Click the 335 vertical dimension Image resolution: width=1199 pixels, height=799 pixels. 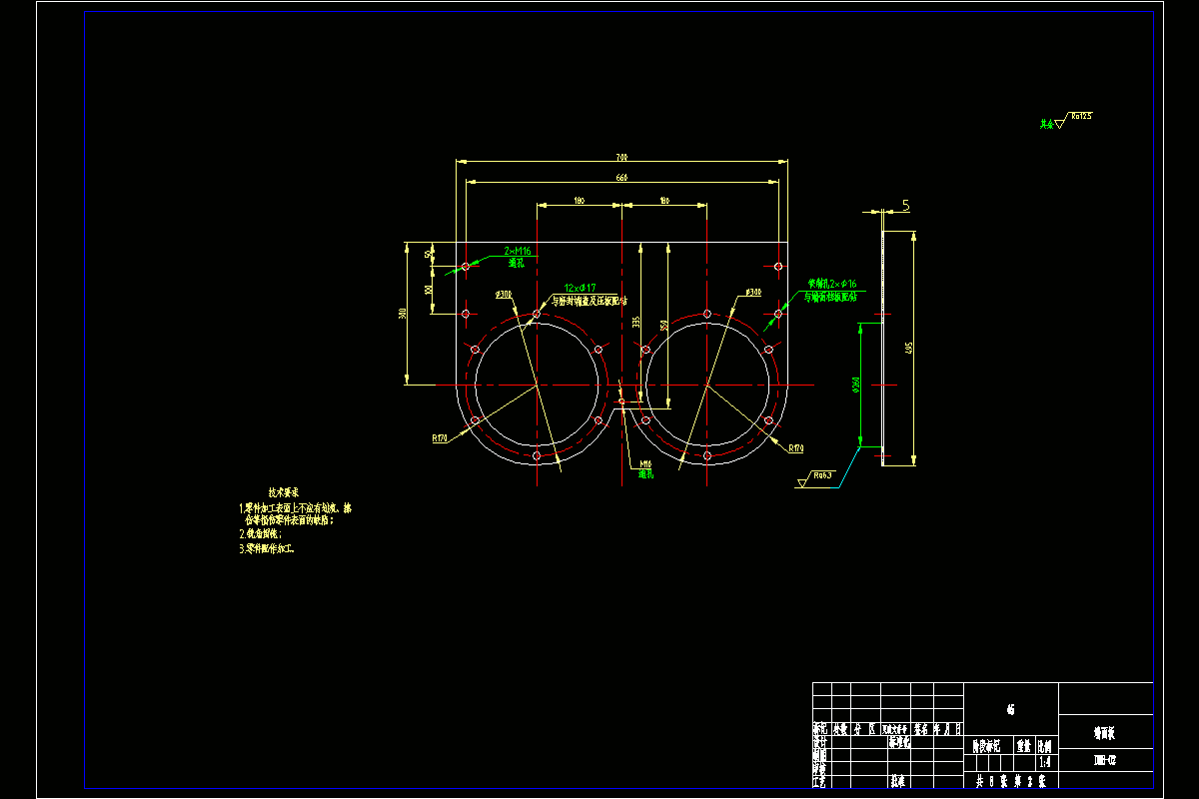click(x=635, y=322)
